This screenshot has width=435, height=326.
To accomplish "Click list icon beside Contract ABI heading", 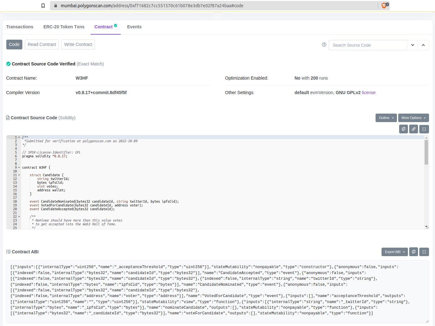I will [x=8, y=252].
